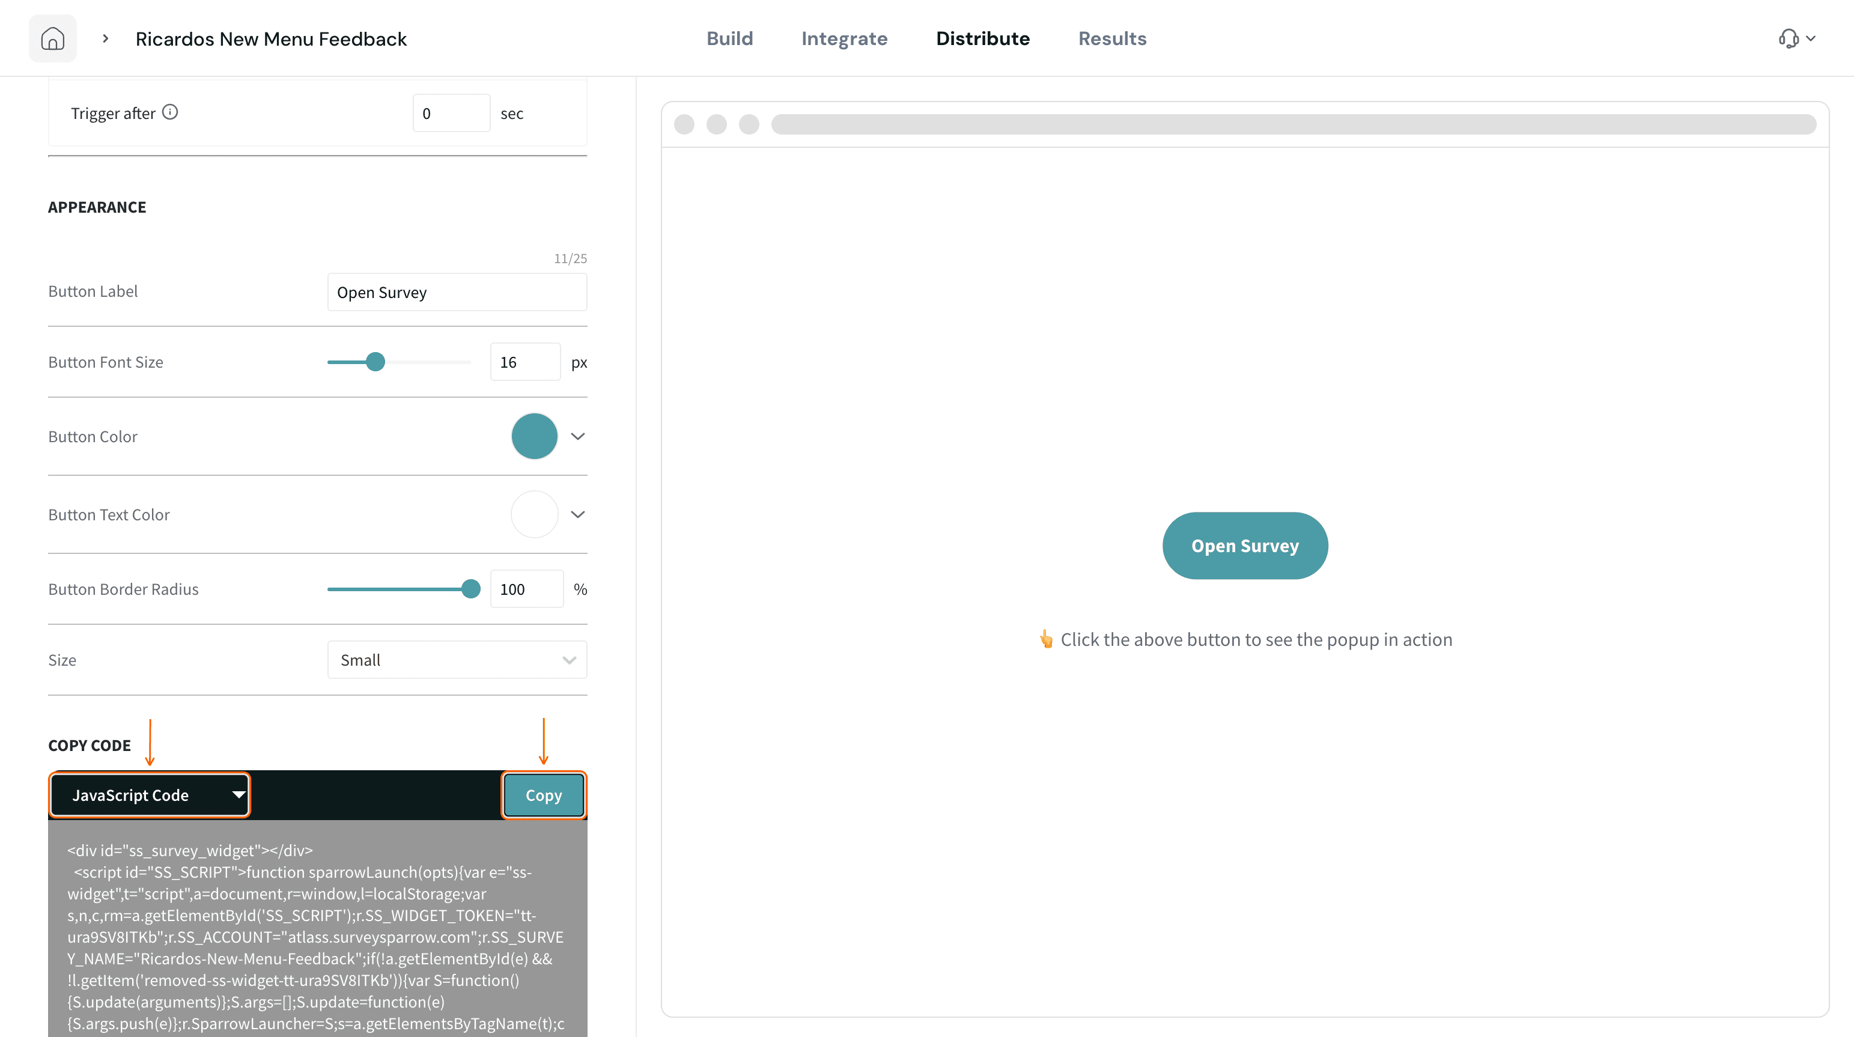Open the Size dropdown set to Small
Screen dimensions: 1854x1037
pyautogui.click(x=457, y=660)
